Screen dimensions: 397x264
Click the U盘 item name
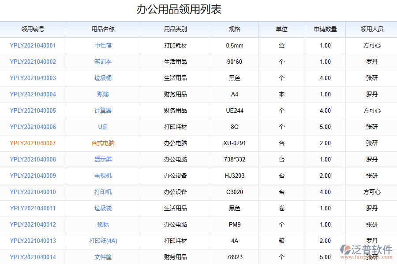(103, 127)
